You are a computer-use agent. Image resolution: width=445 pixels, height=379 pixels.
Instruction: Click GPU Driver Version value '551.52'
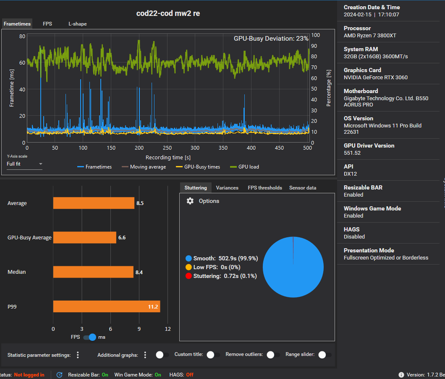point(352,153)
